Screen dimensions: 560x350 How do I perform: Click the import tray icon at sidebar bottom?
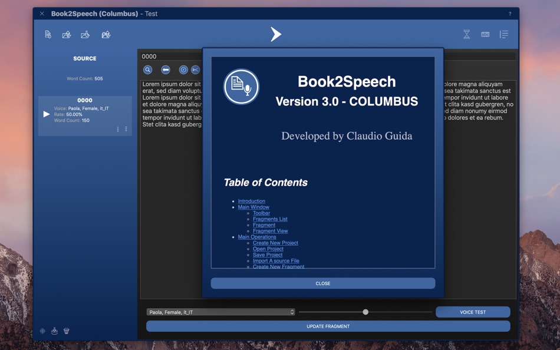(x=54, y=331)
